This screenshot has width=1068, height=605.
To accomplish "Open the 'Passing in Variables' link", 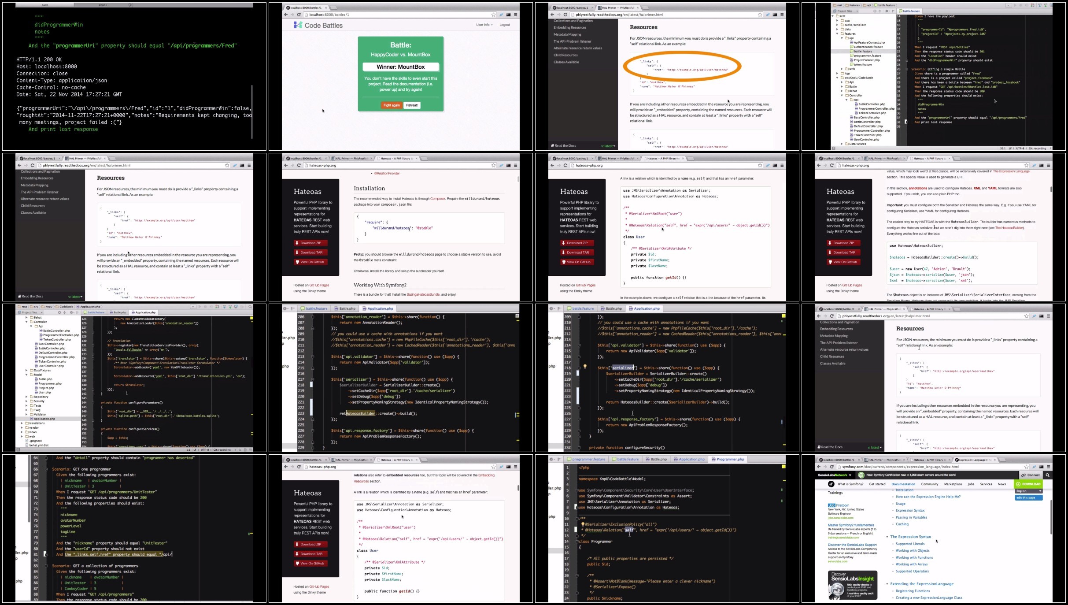I will tap(911, 517).
